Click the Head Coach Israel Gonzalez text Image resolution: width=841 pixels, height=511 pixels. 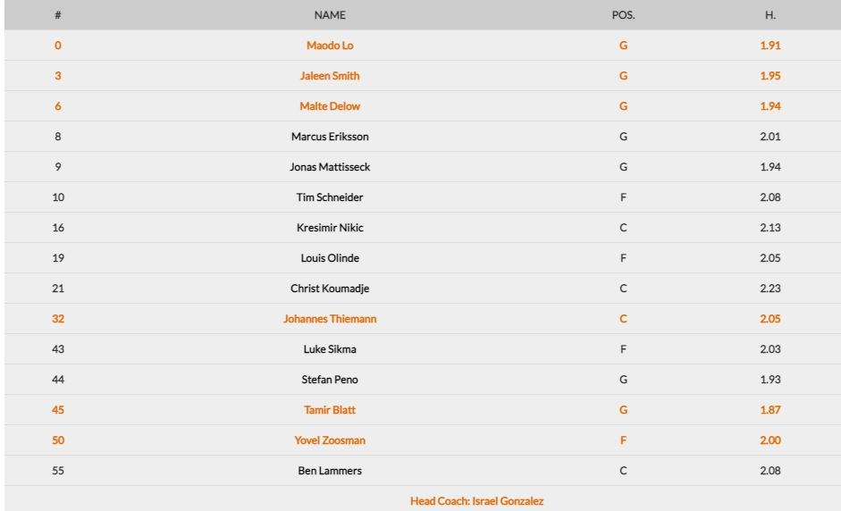476,501
